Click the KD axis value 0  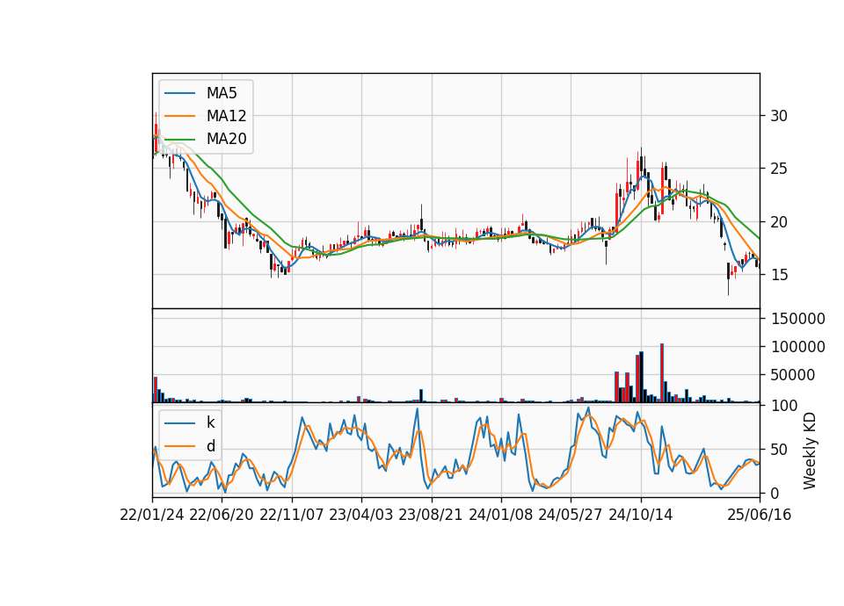(x=775, y=493)
